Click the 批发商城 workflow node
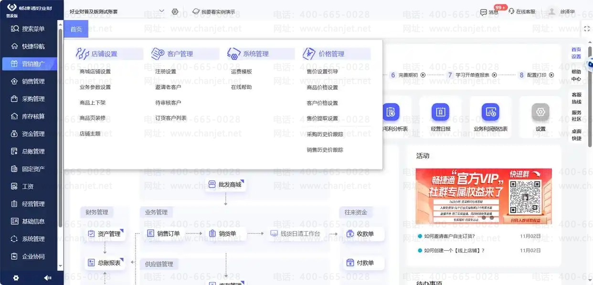The image size is (593, 285). click(225, 184)
